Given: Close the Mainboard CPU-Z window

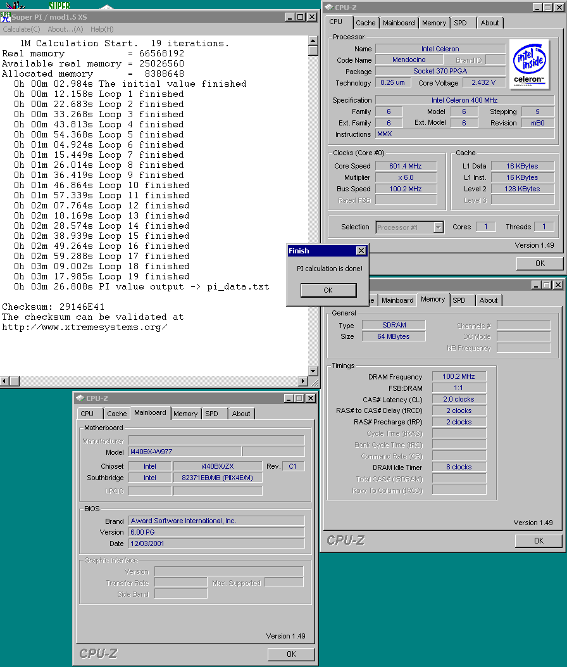Looking at the screenshot, I should [x=311, y=398].
